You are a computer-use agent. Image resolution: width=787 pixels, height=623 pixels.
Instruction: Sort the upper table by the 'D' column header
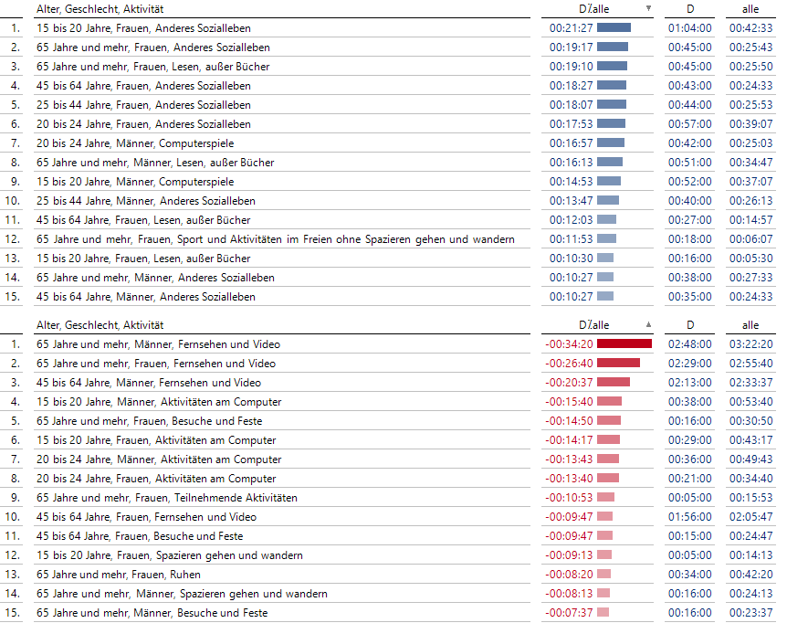[x=690, y=8]
